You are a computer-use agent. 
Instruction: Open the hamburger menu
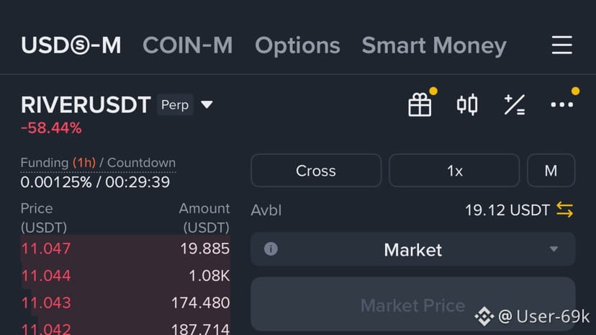pos(561,46)
